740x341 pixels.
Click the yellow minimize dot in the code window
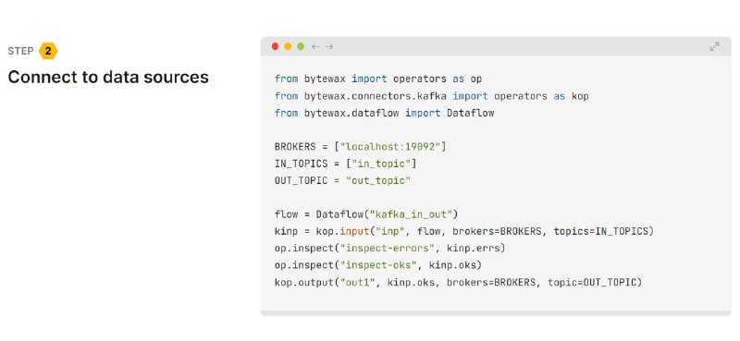[x=288, y=46]
